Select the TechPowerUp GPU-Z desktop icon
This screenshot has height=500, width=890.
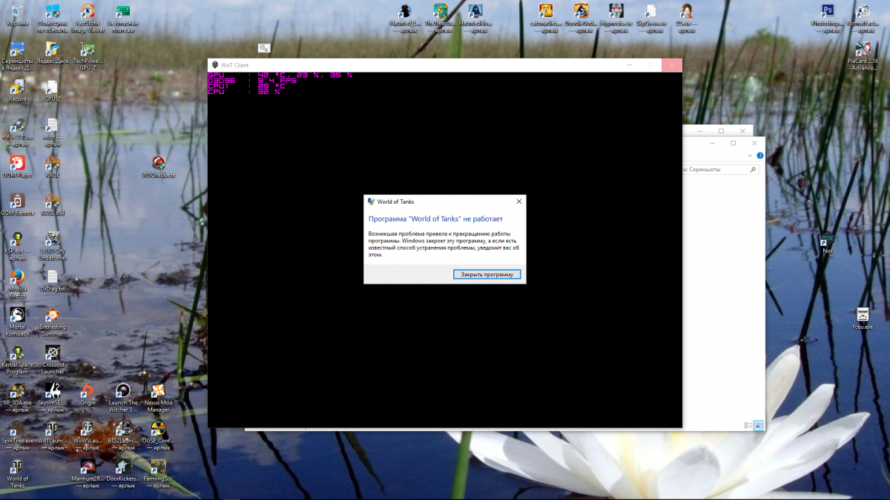88,56
